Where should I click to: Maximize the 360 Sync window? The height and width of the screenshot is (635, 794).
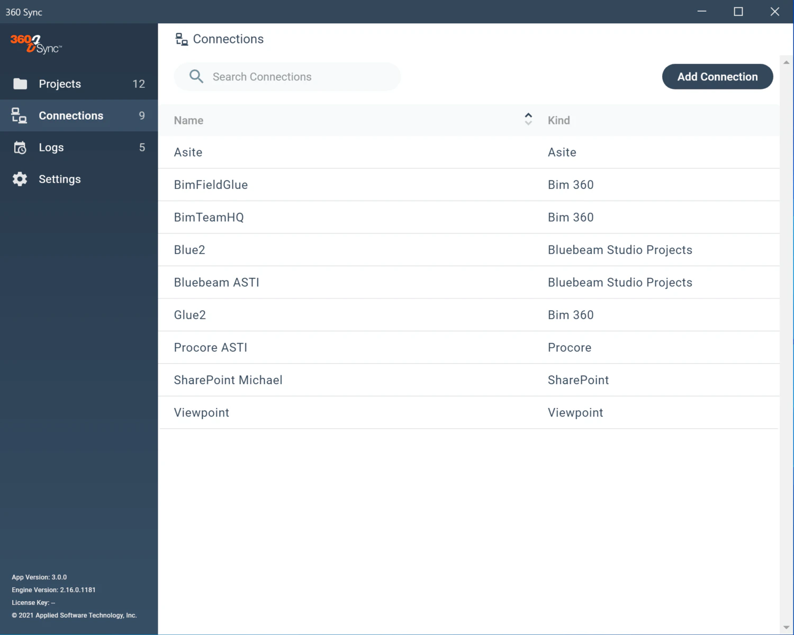pos(738,12)
